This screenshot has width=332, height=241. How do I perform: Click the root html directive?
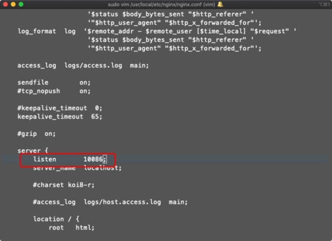[x=72, y=228]
